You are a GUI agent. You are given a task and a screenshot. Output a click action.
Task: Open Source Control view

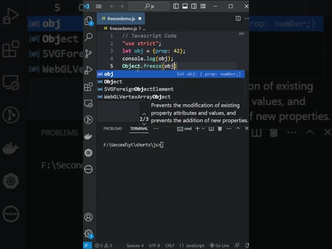click(x=89, y=53)
